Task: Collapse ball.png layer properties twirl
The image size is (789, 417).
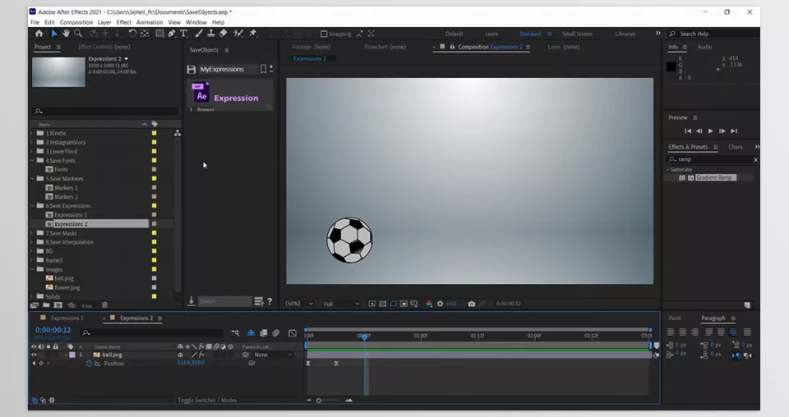Action: tap(66, 355)
